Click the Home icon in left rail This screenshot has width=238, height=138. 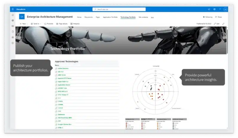(x=13, y=15)
